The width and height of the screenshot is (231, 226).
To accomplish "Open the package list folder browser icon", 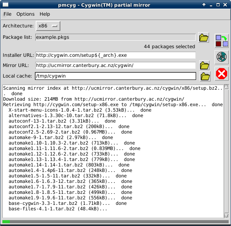I will [x=204, y=38].
